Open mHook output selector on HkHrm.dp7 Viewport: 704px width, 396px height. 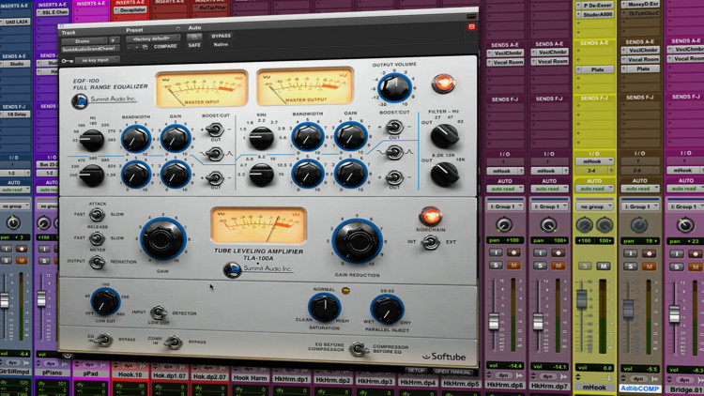click(549, 171)
